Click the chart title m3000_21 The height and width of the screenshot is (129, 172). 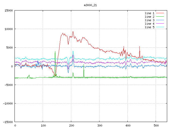point(90,5)
